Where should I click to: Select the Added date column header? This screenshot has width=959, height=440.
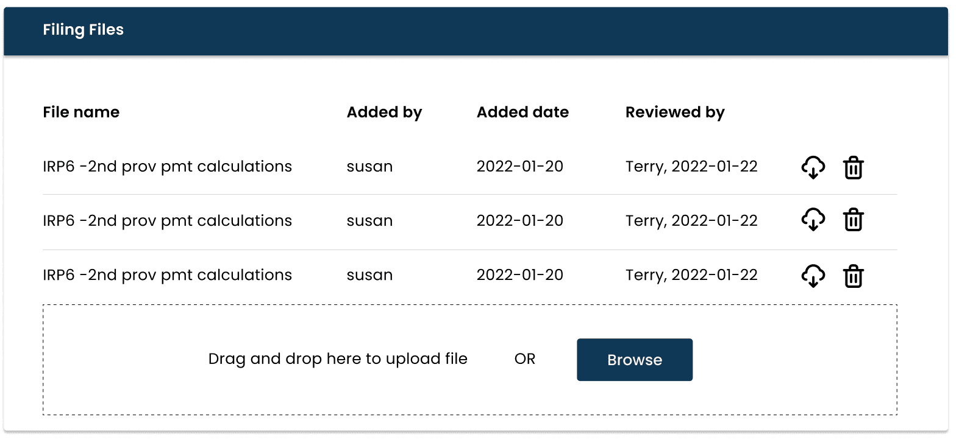click(x=522, y=112)
